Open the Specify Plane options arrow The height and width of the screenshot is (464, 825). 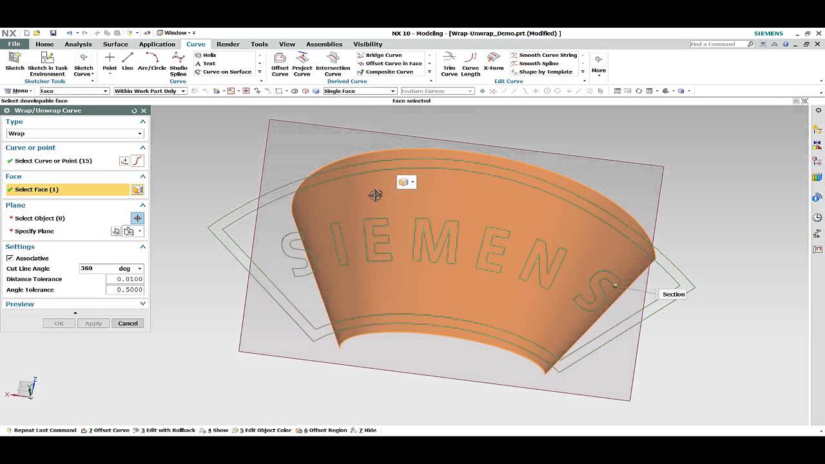tap(140, 231)
